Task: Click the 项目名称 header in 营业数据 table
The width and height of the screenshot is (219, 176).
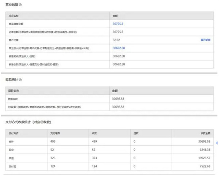Action: point(14,16)
